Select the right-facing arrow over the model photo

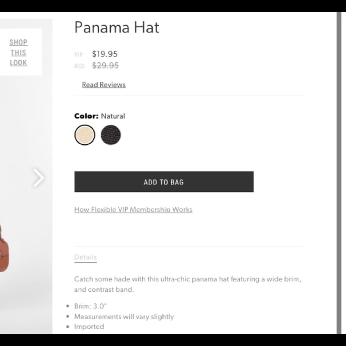[38, 178]
